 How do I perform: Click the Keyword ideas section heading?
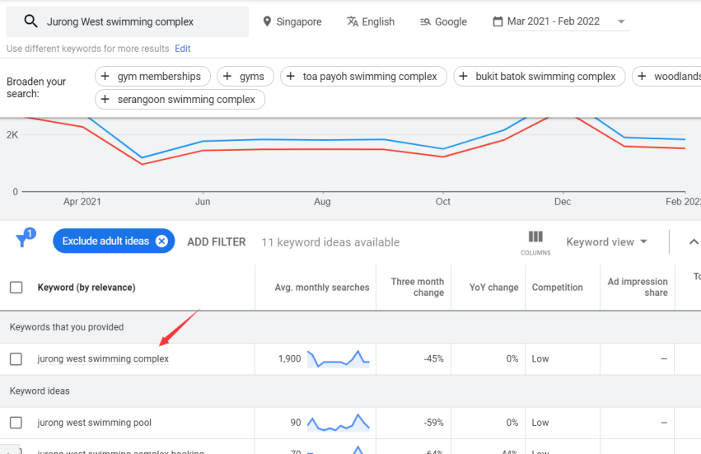[40, 391]
